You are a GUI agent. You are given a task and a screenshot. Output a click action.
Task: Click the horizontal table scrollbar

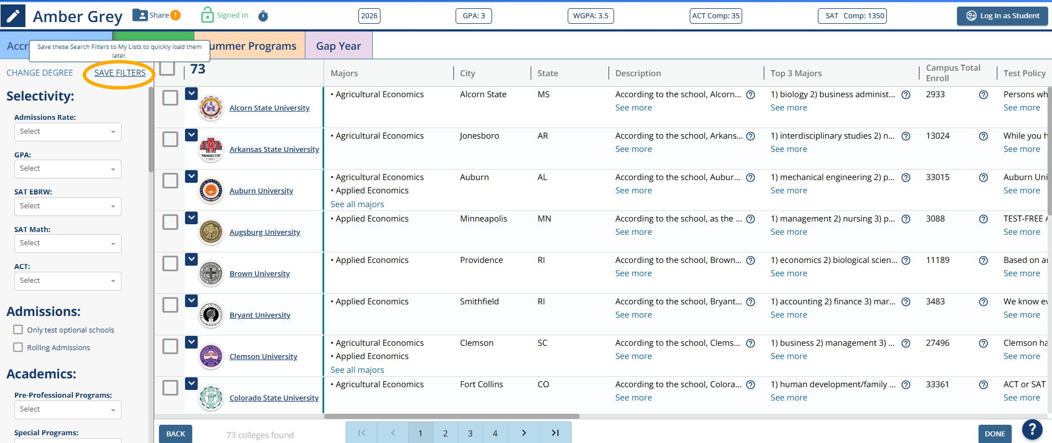(452, 416)
